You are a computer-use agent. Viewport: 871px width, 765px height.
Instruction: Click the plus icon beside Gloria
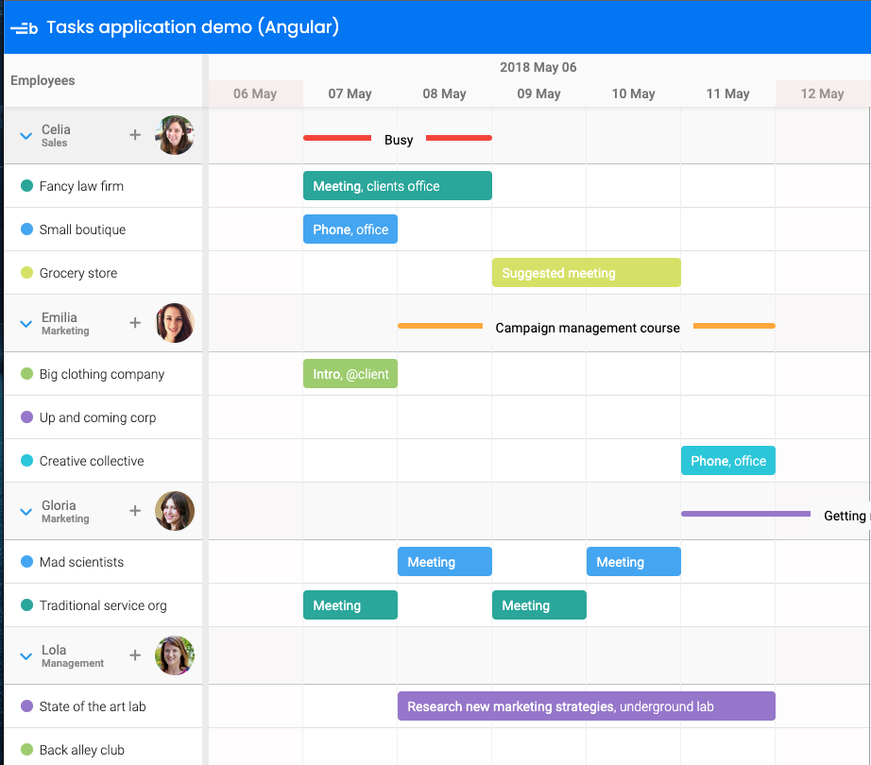coord(135,511)
